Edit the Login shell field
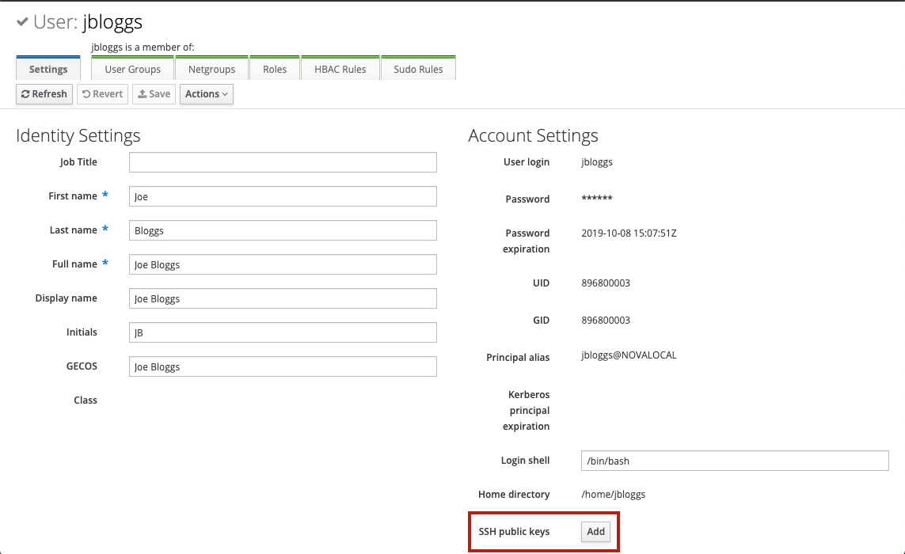Viewport: 905px width, 554px height. [735, 460]
